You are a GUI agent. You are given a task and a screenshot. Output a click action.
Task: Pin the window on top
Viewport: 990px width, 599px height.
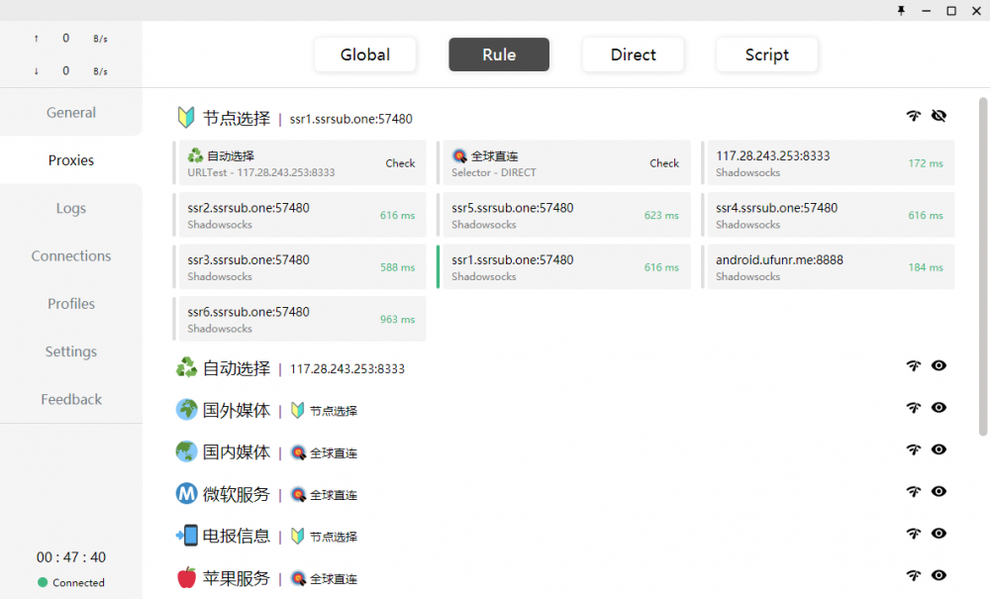(x=901, y=10)
